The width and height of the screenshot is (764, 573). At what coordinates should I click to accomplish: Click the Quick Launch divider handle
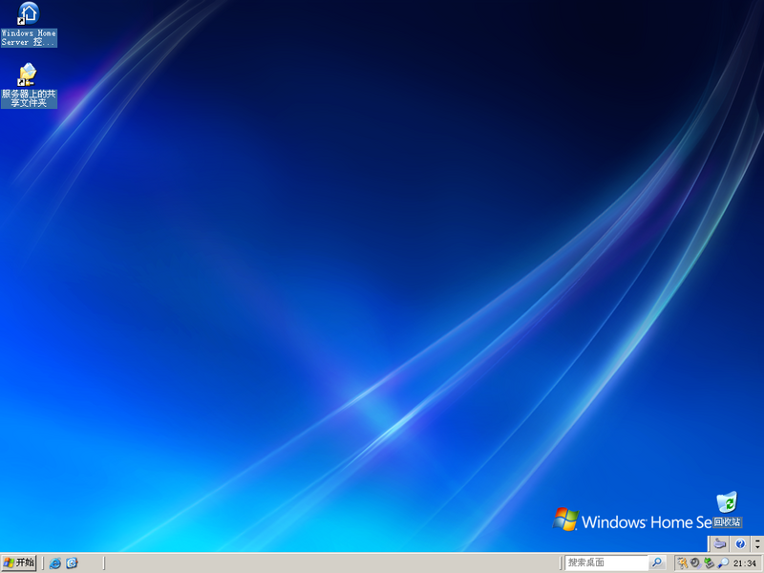[x=43, y=562]
